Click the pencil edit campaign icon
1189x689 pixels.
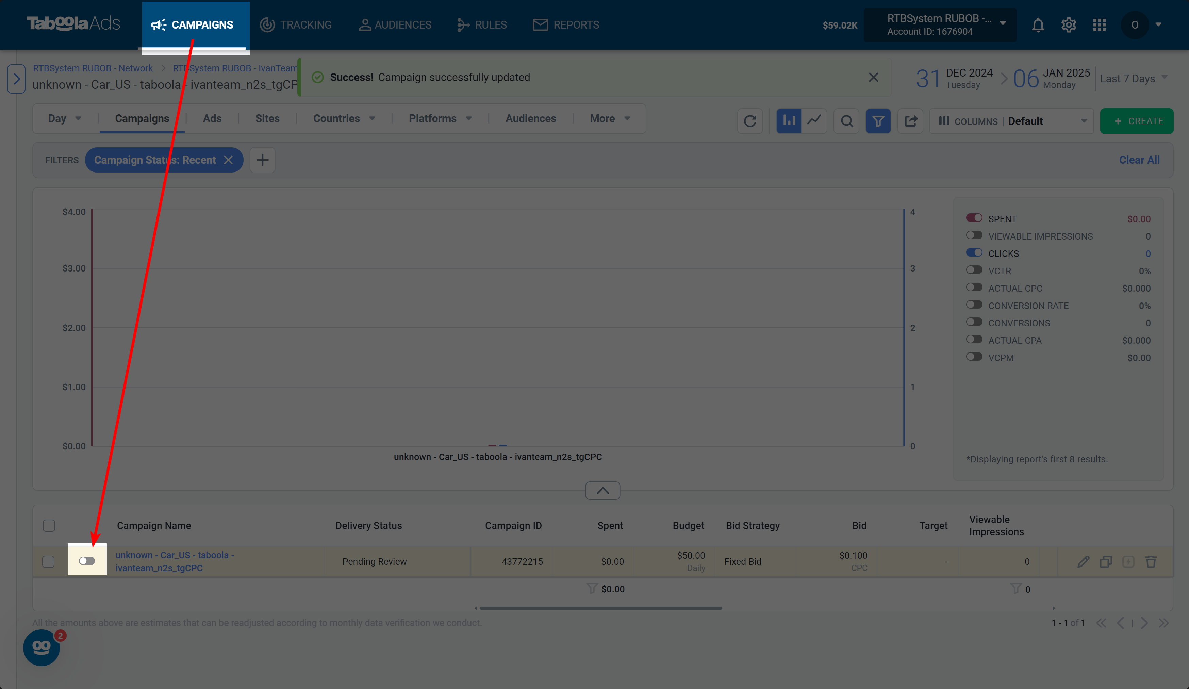coord(1083,561)
